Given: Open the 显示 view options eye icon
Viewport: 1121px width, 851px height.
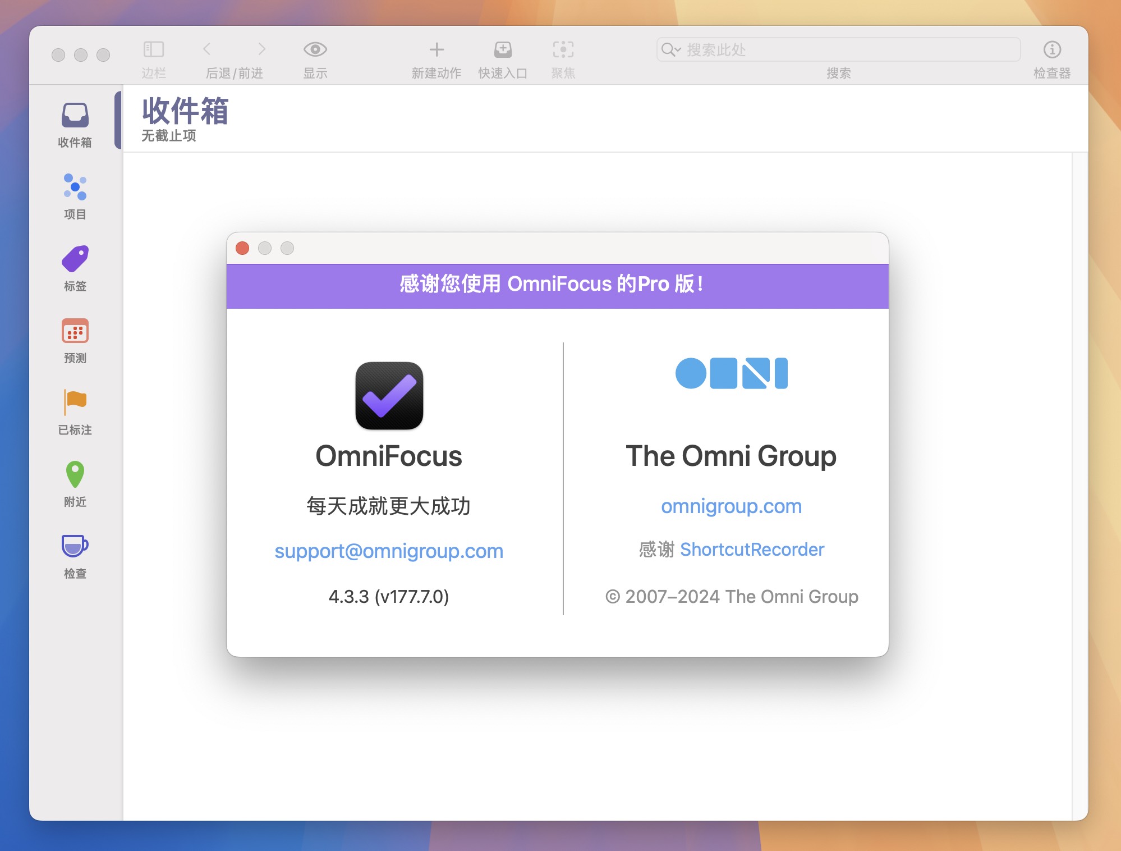Looking at the screenshot, I should [315, 49].
